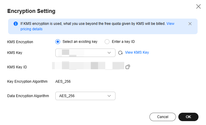
Task: Copy the KMS Key ID
Action: click(128, 67)
